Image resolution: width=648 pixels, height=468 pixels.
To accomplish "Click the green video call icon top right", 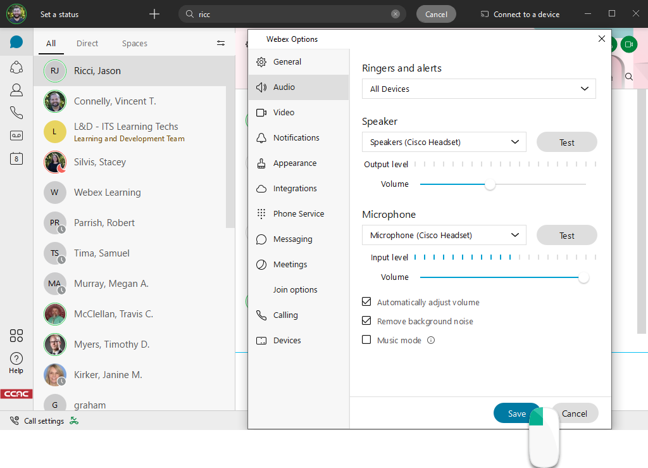I will [628, 44].
